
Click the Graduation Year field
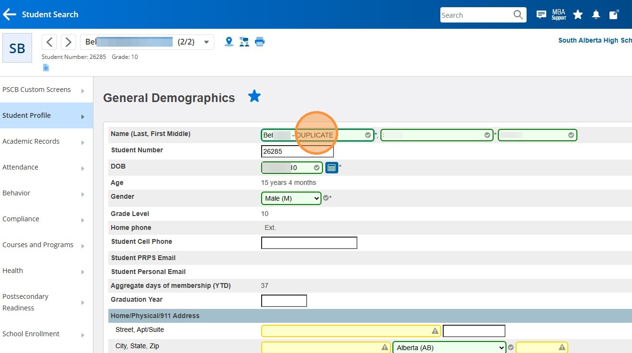coord(284,301)
